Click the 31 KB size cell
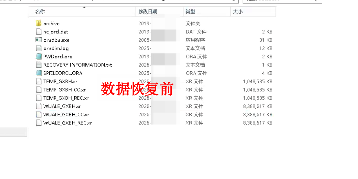358x179 pixels. pos(266,40)
